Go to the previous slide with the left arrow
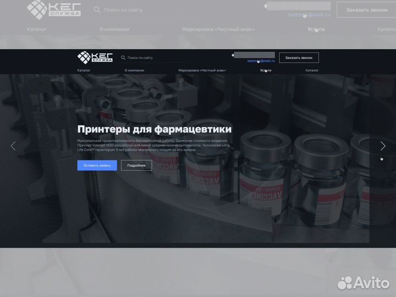 (13, 146)
